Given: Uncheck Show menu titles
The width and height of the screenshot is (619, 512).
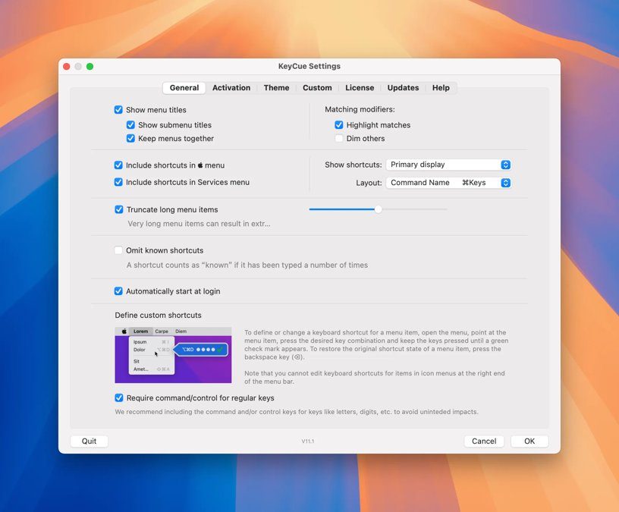Looking at the screenshot, I should (x=118, y=110).
